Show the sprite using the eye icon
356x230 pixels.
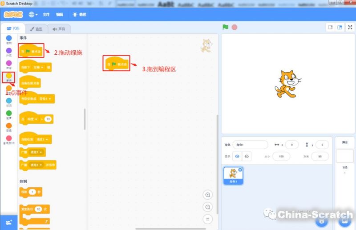(237, 156)
